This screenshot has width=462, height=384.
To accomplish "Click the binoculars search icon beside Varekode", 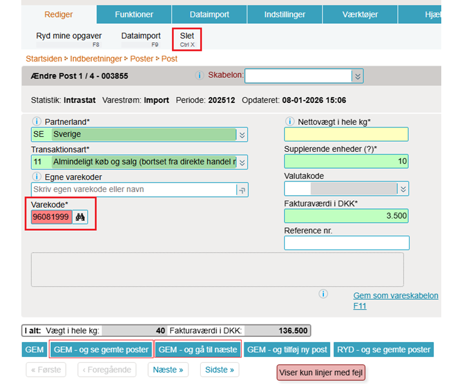I will (80, 217).
